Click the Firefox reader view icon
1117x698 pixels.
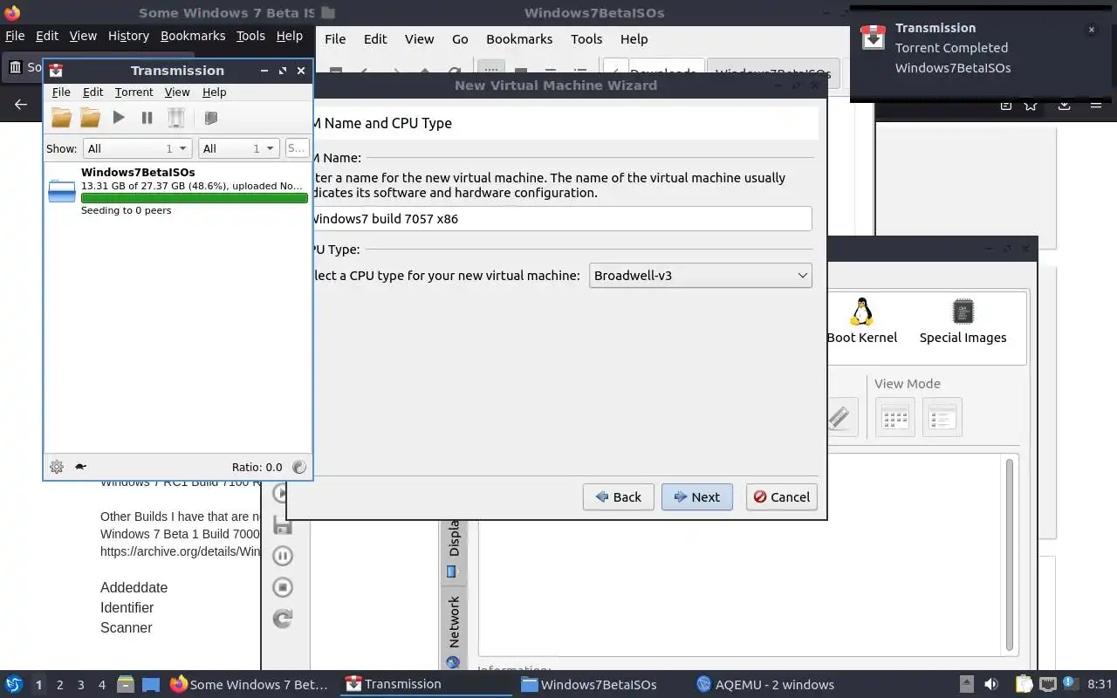[x=1005, y=105]
